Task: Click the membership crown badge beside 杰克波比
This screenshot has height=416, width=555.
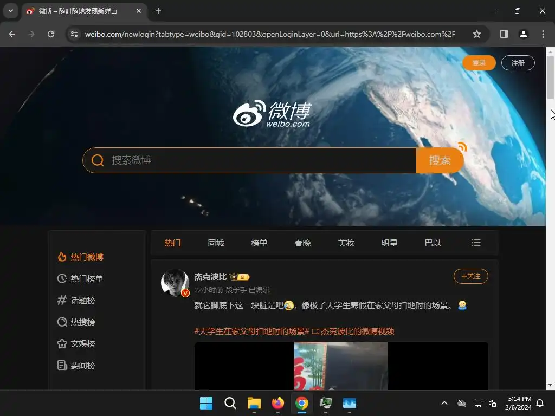Action: 240,277
